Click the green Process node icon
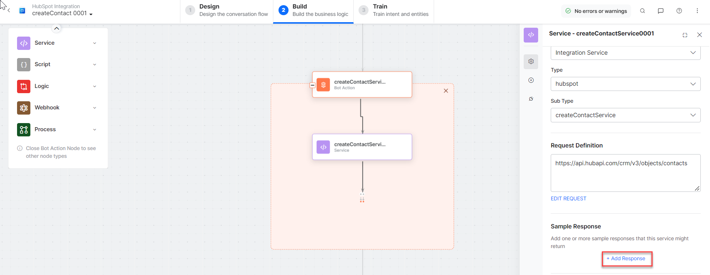The image size is (710, 275). [24, 130]
